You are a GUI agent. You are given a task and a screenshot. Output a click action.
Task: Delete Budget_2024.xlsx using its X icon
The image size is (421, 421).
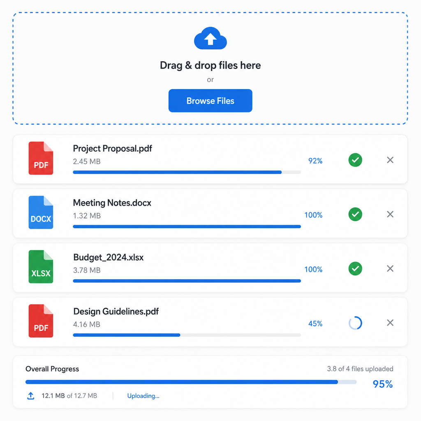point(390,268)
